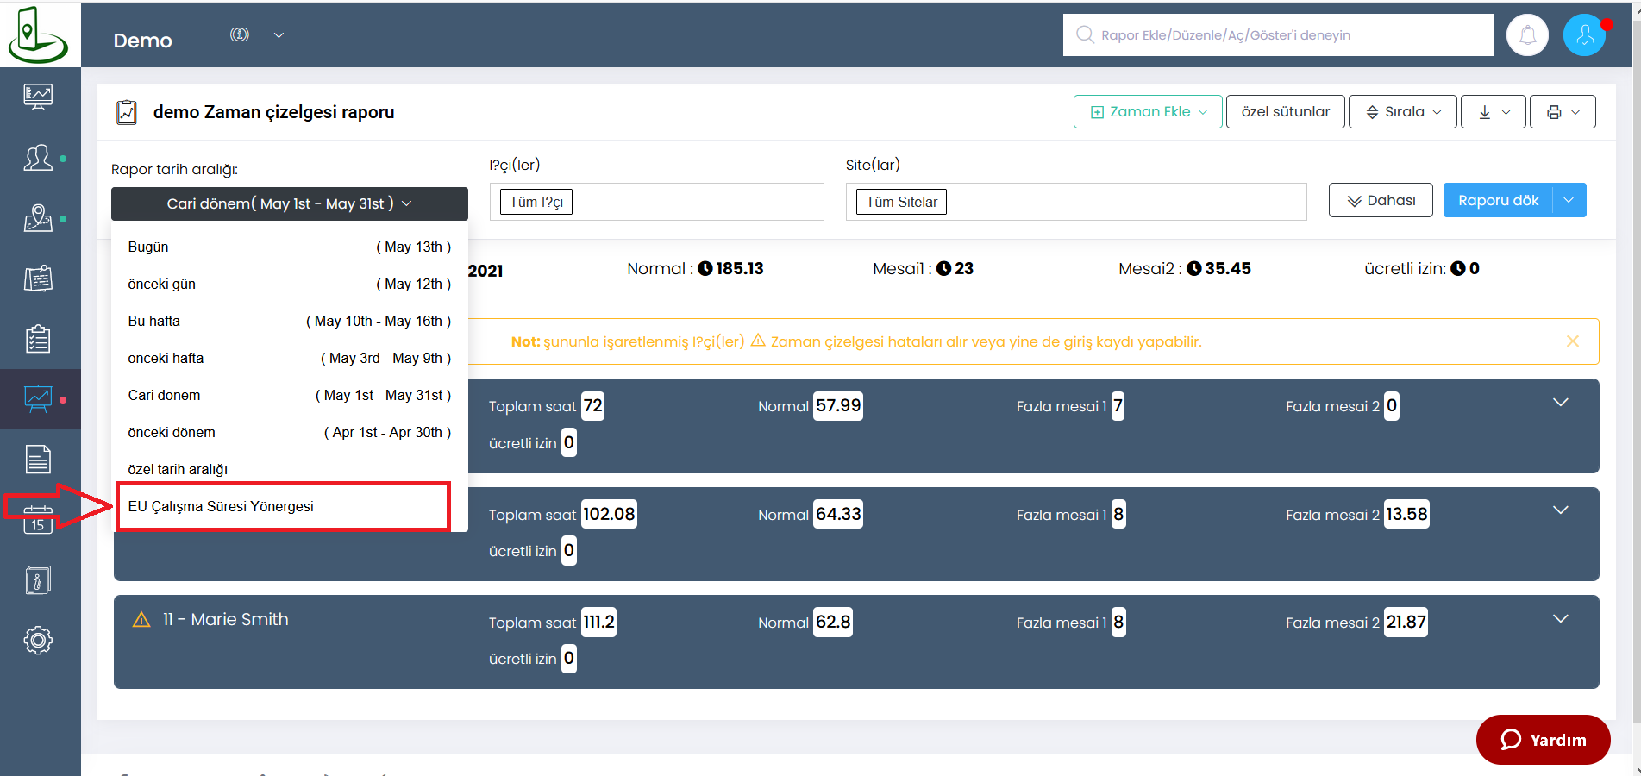Expand the Marie Smith row chevron
The height and width of the screenshot is (776, 1641).
coord(1560,619)
